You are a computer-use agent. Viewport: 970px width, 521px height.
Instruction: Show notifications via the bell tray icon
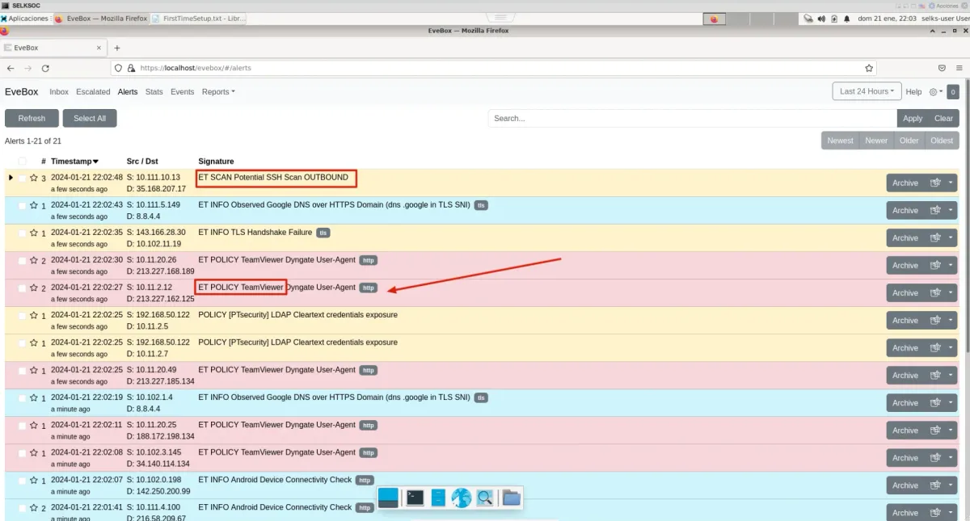pyautogui.click(x=846, y=19)
